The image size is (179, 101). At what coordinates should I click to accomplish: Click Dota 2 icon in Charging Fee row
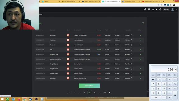coord(68,54)
